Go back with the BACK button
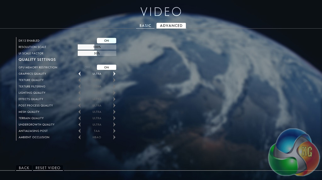The height and width of the screenshot is (180, 322). pos(24,168)
